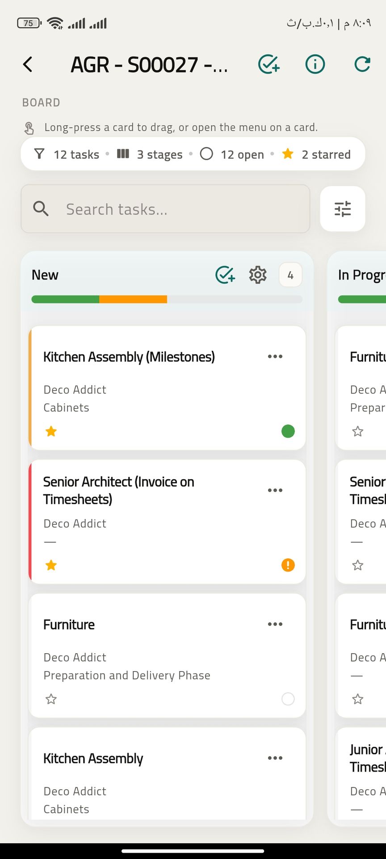Screen dimensions: 386x859
Task: Open filter sliders button beside search
Action: pyautogui.click(x=343, y=209)
